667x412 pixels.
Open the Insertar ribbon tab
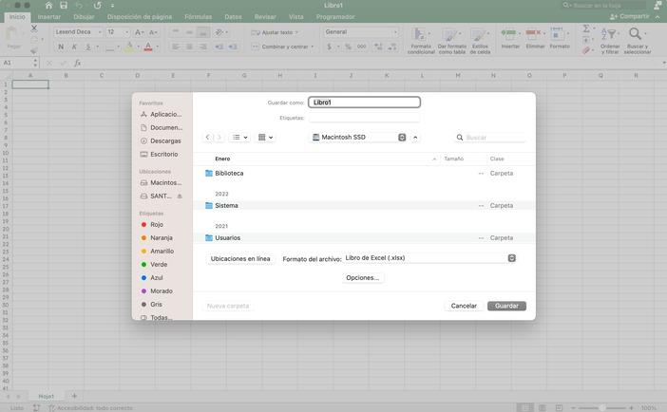point(49,16)
